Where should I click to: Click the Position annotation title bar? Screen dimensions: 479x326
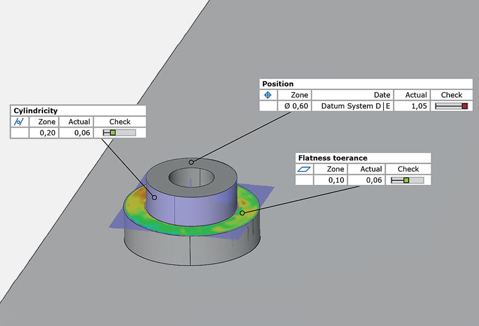(278, 84)
